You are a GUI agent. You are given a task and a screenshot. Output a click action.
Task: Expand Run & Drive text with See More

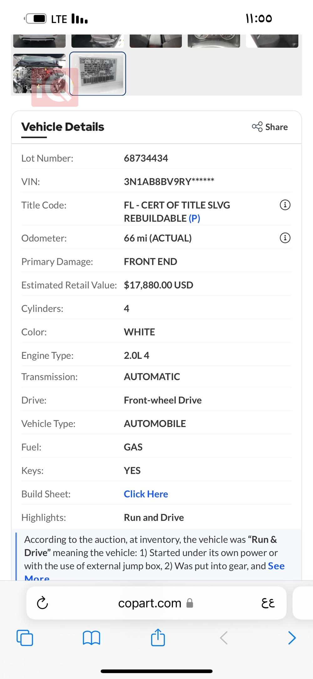(276, 566)
